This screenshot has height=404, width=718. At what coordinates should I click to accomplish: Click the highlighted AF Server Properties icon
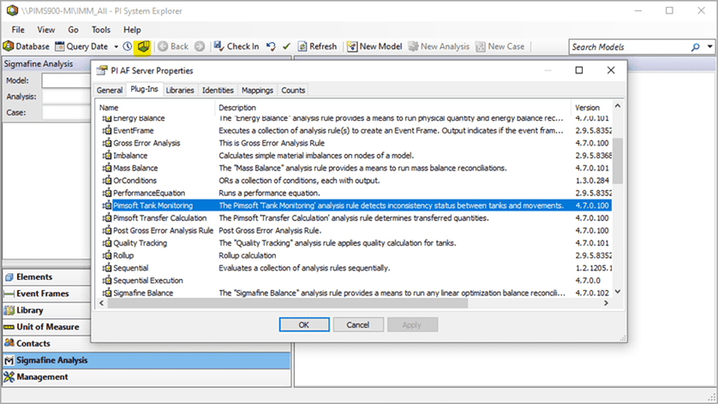143,47
